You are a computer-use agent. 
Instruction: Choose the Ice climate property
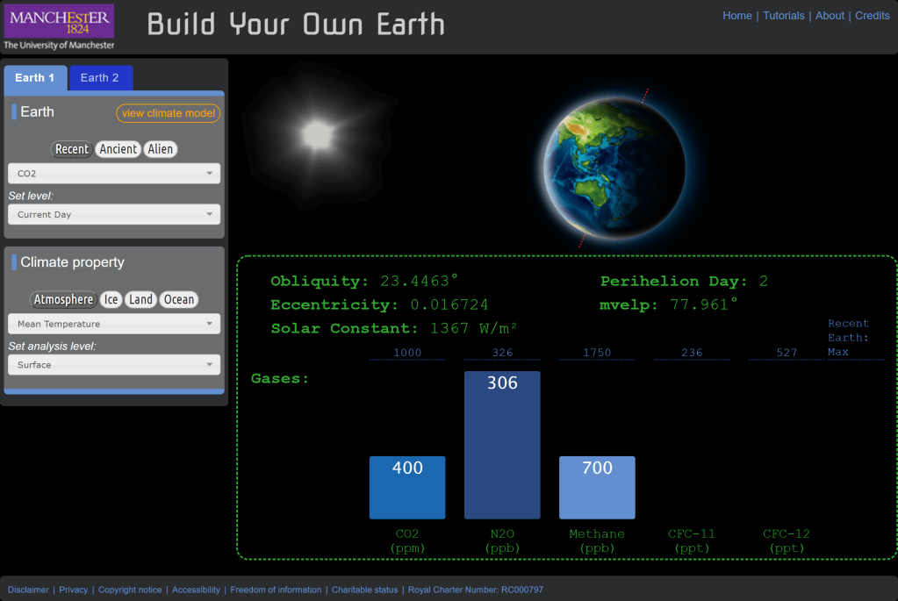click(111, 300)
